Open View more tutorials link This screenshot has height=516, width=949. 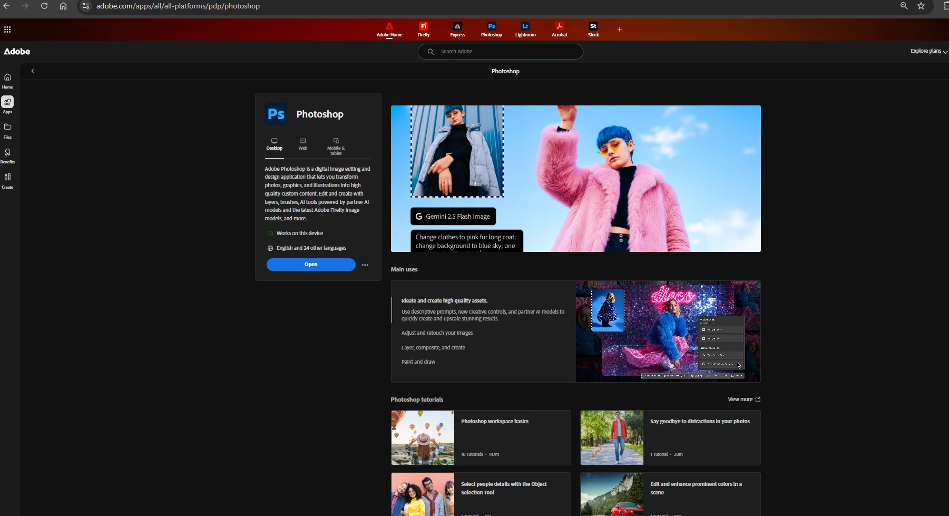pyautogui.click(x=744, y=400)
